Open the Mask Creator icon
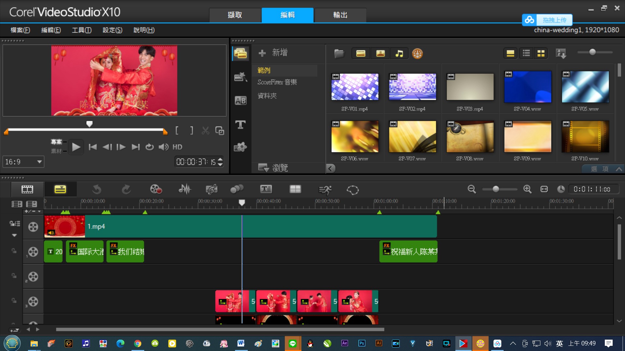625x351 pixels. click(353, 190)
